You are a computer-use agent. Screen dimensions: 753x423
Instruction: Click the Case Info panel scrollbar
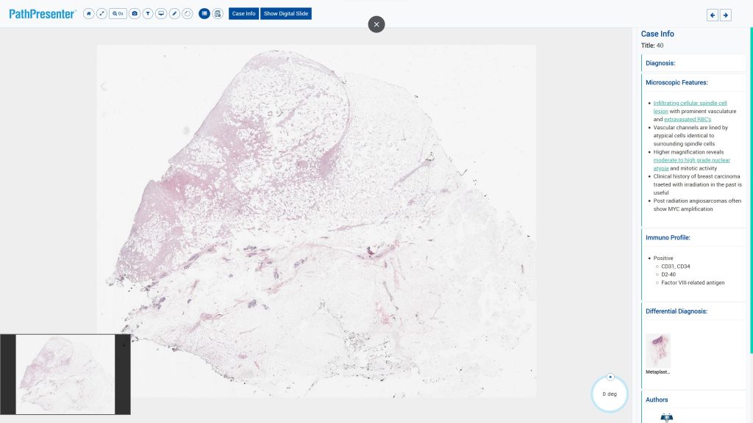click(751, 190)
